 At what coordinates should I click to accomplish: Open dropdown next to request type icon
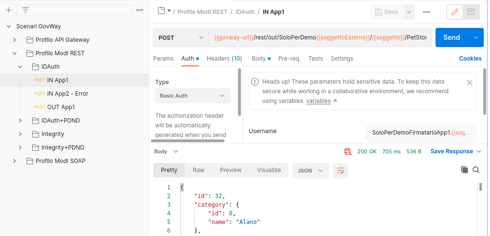(x=169, y=11)
